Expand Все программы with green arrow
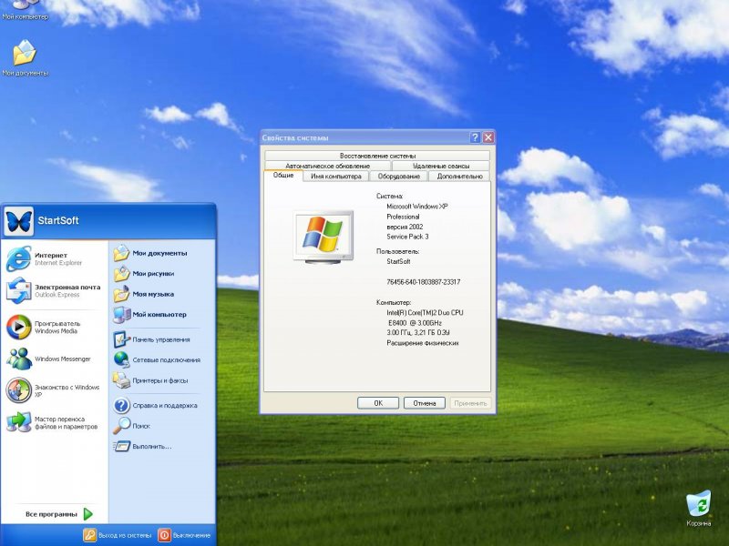Screen dimensions: 729x546 pyautogui.click(x=87, y=514)
